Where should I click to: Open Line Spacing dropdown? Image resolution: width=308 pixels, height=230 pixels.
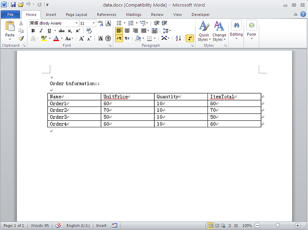point(167,31)
